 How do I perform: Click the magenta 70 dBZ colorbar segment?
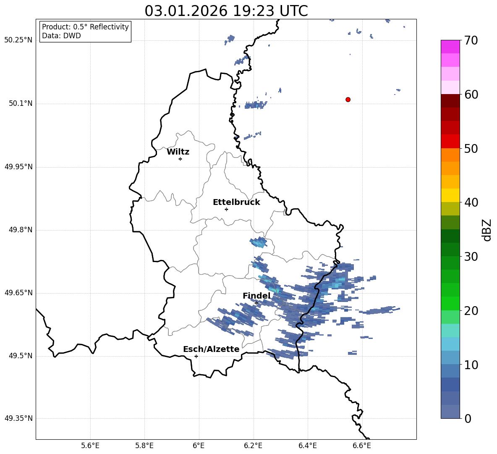tap(450, 47)
